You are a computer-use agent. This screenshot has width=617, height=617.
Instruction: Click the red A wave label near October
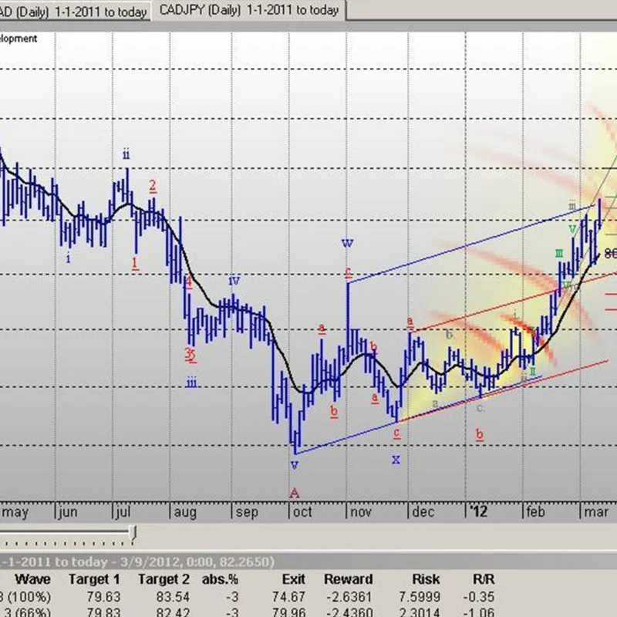click(x=294, y=492)
